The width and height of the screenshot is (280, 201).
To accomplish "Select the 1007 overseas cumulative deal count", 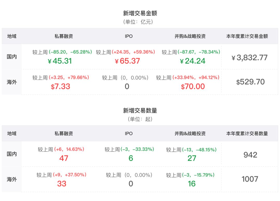I will (250, 179).
